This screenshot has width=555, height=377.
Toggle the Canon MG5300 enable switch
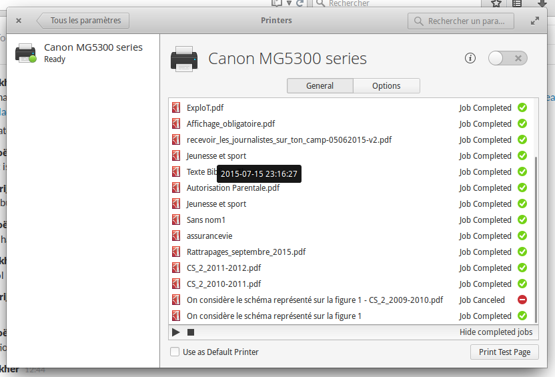(508, 58)
